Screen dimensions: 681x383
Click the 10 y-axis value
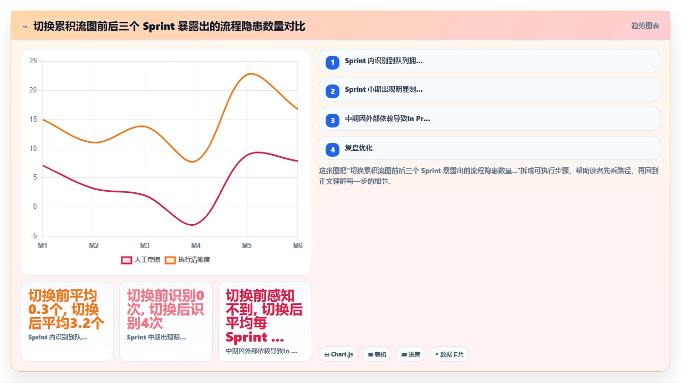(x=33, y=149)
